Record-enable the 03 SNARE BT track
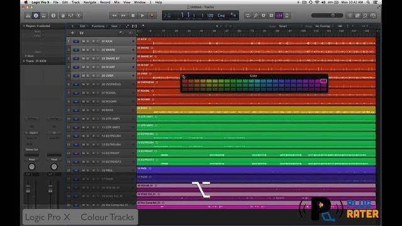 click(93, 58)
